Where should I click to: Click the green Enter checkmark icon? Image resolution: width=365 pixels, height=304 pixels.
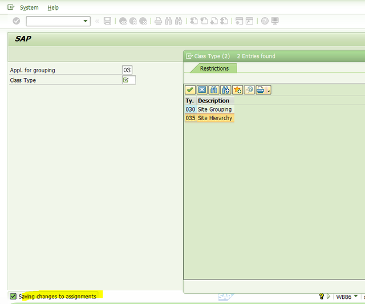(x=17, y=21)
